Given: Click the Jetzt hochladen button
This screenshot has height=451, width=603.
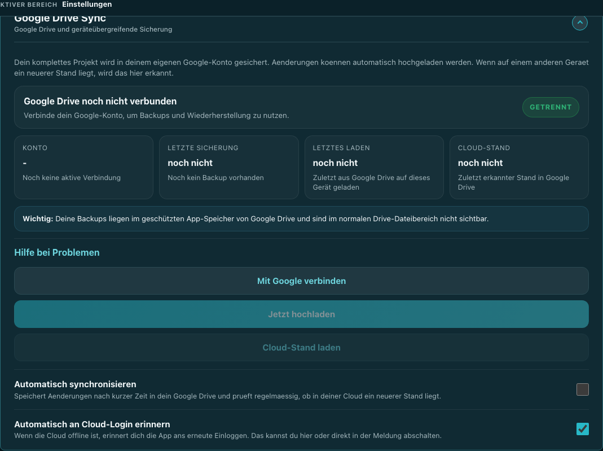Looking at the screenshot, I should [x=301, y=314].
